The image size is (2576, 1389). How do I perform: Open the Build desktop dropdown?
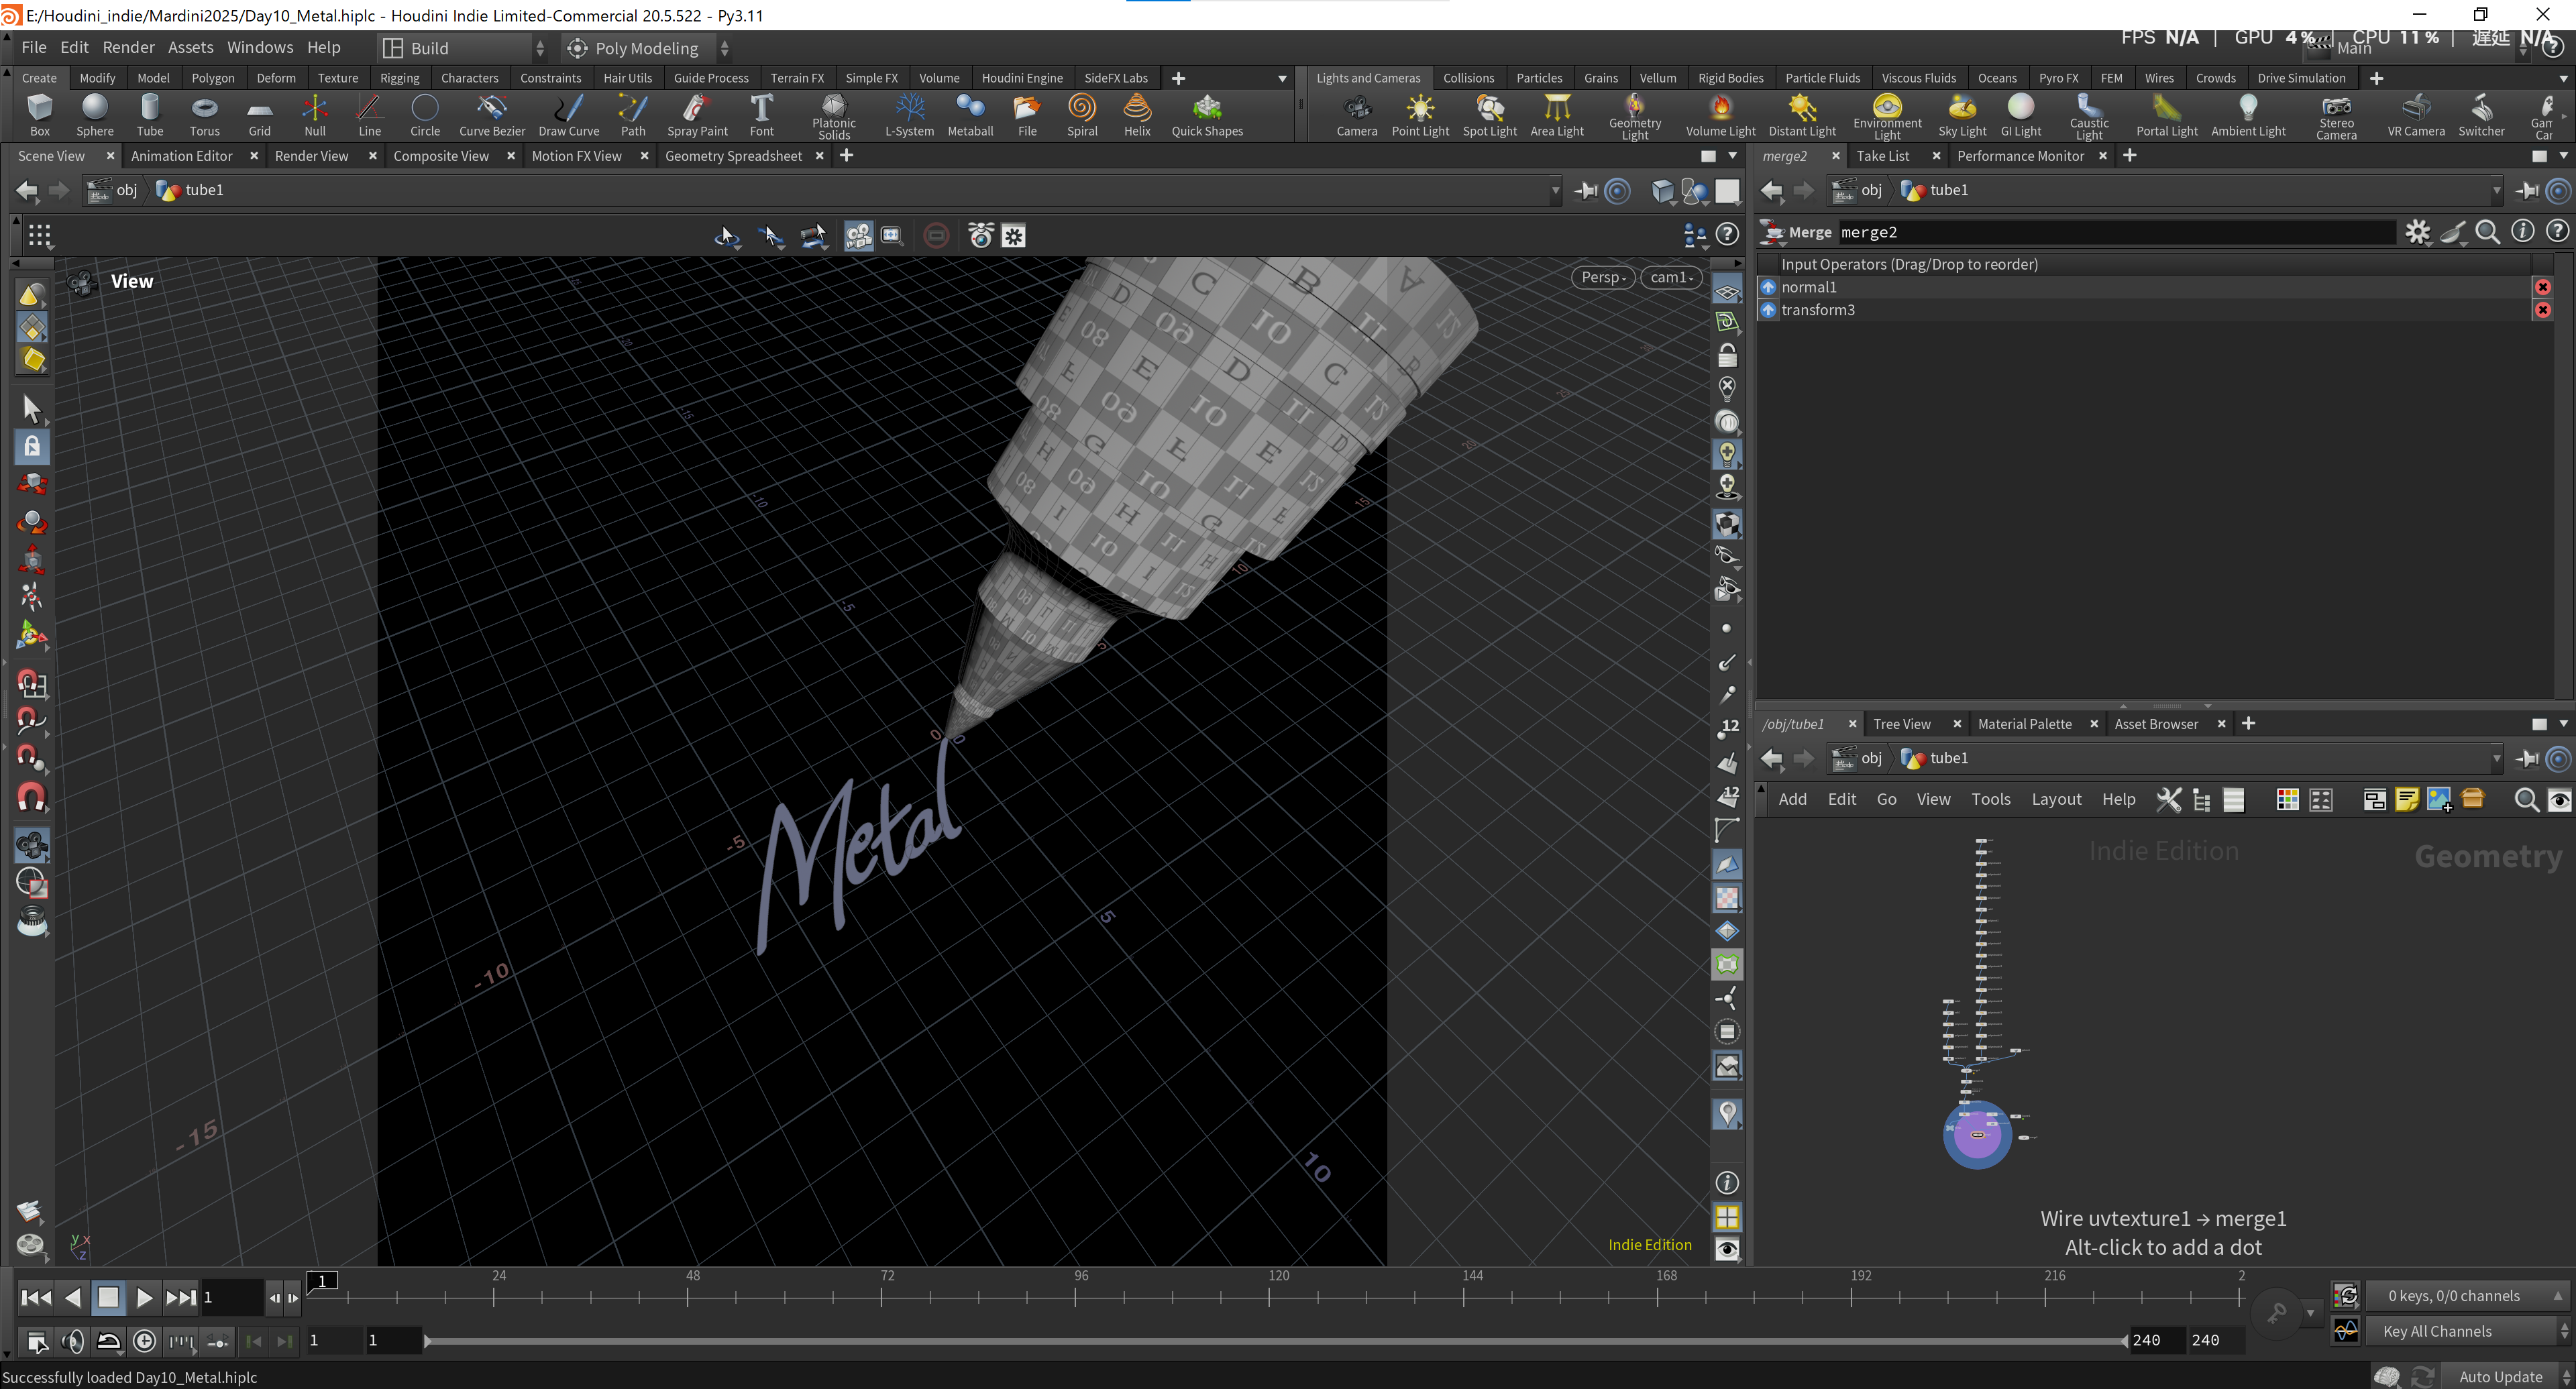463,48
